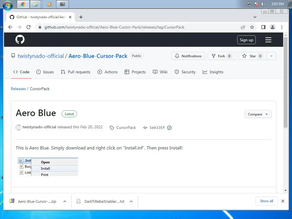Click the share page icon in address bar
Viewport: 292px width, 219px height.
(x=243, y=27)
